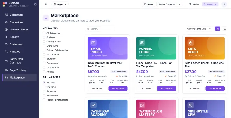
Task: Open Affiliates from the sidebar
Action: (x=20, y=52)
